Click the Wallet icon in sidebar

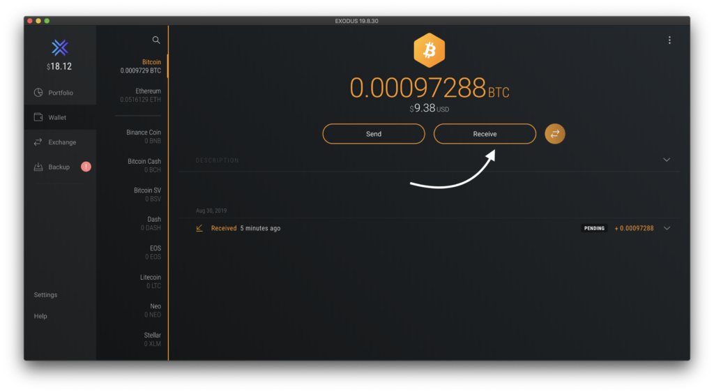coord(38,117)
